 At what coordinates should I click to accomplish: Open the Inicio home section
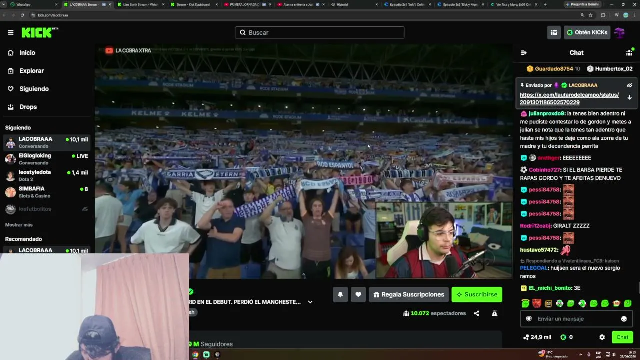click(27, 53)
